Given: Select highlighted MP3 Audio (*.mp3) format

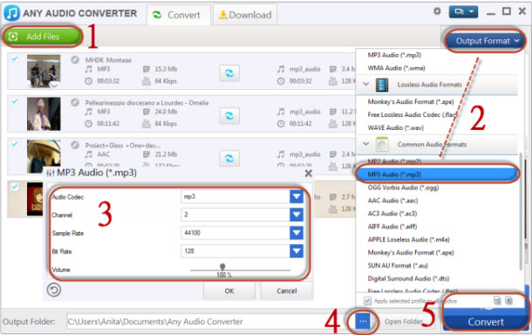Looking at the screenshot, I should pyautogui.click(x=437, y=174).
